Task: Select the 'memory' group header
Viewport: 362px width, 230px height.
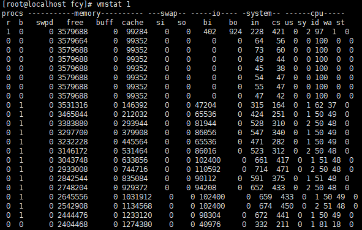Action: coord(87,13)
